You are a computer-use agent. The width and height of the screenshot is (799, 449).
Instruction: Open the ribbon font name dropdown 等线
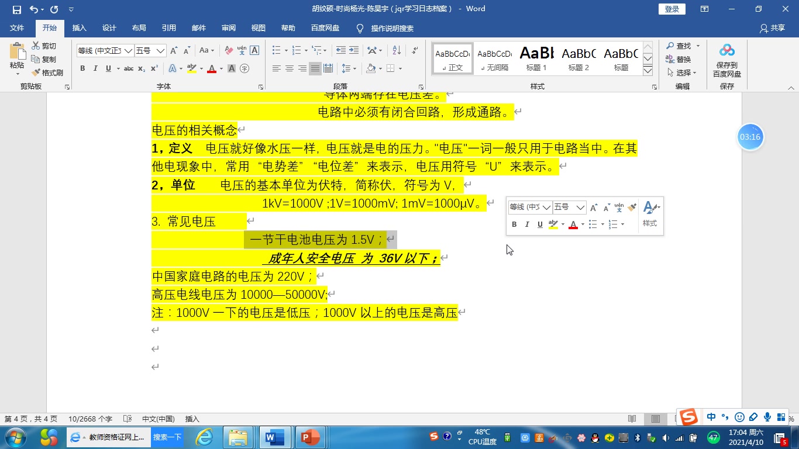(x=128, y=51)
